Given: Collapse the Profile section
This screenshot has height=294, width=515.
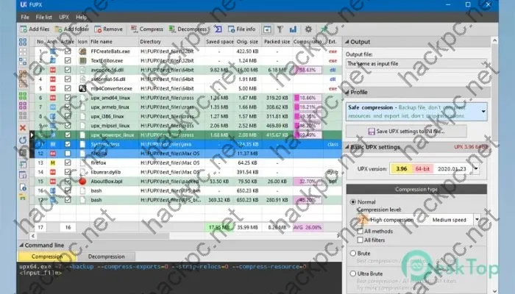Looking at the screenshot, I should pos(347,92).
